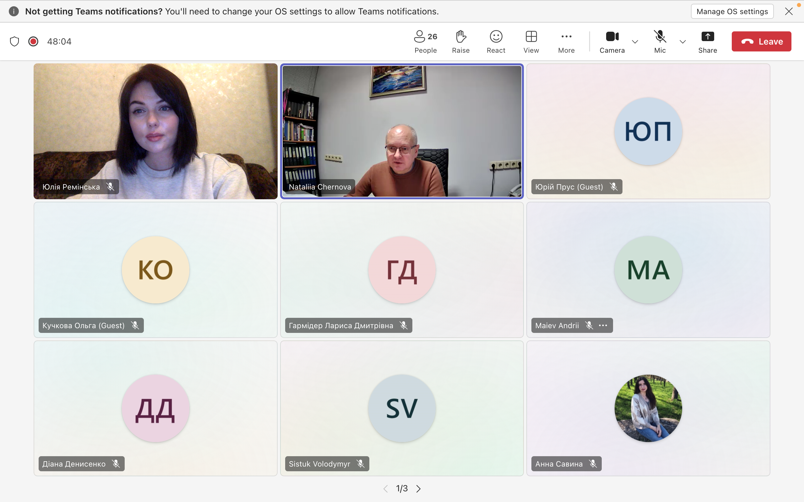
Task: Click Leave meeting button
Action: (762, 41)
